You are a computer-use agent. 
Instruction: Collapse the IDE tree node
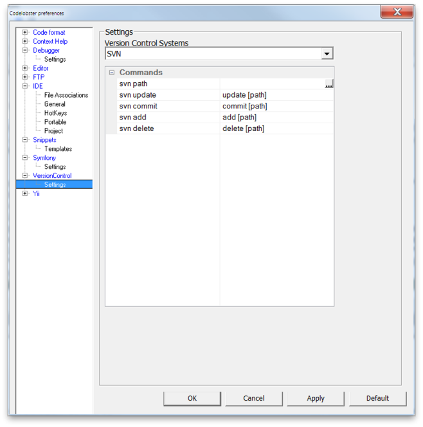[25, 86]
